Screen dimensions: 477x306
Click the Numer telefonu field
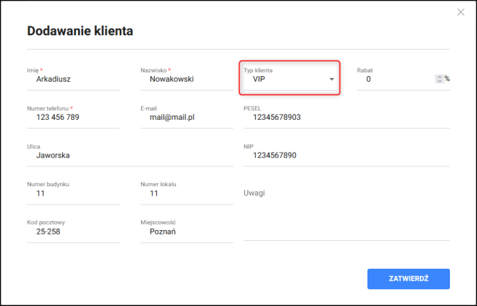(x=73, y=118)
